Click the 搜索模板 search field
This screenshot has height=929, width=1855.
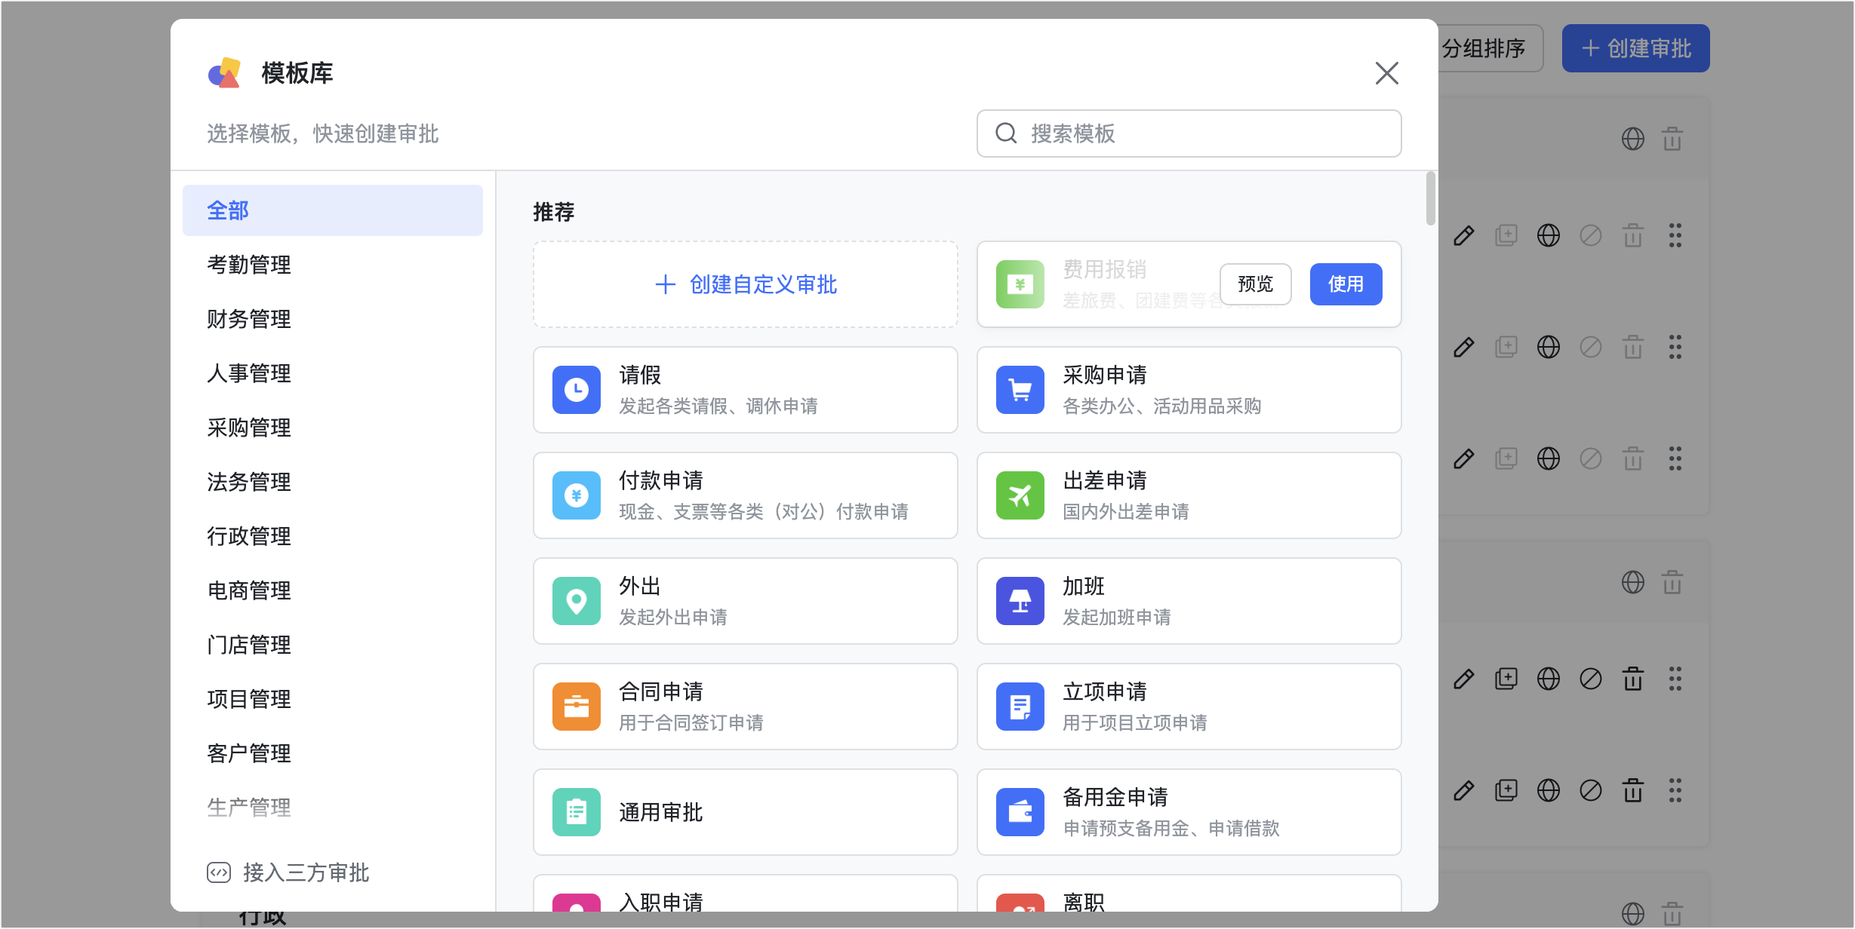coord(1189,133)
